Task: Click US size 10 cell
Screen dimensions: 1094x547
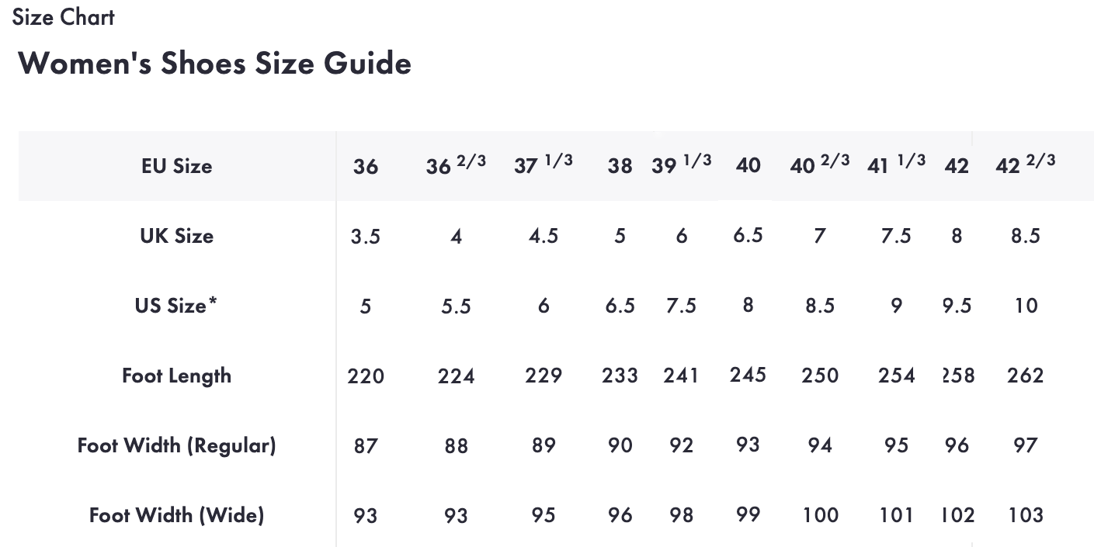Action: click(1026, 306)
